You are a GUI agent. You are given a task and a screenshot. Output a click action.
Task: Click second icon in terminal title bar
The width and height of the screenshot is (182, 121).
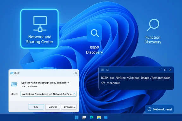click(108, 70)
